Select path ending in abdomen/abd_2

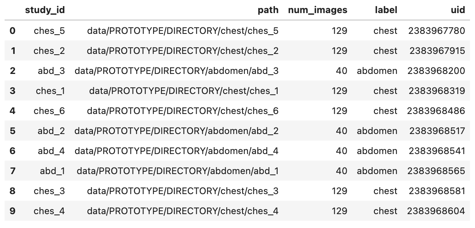pos(177,131)
